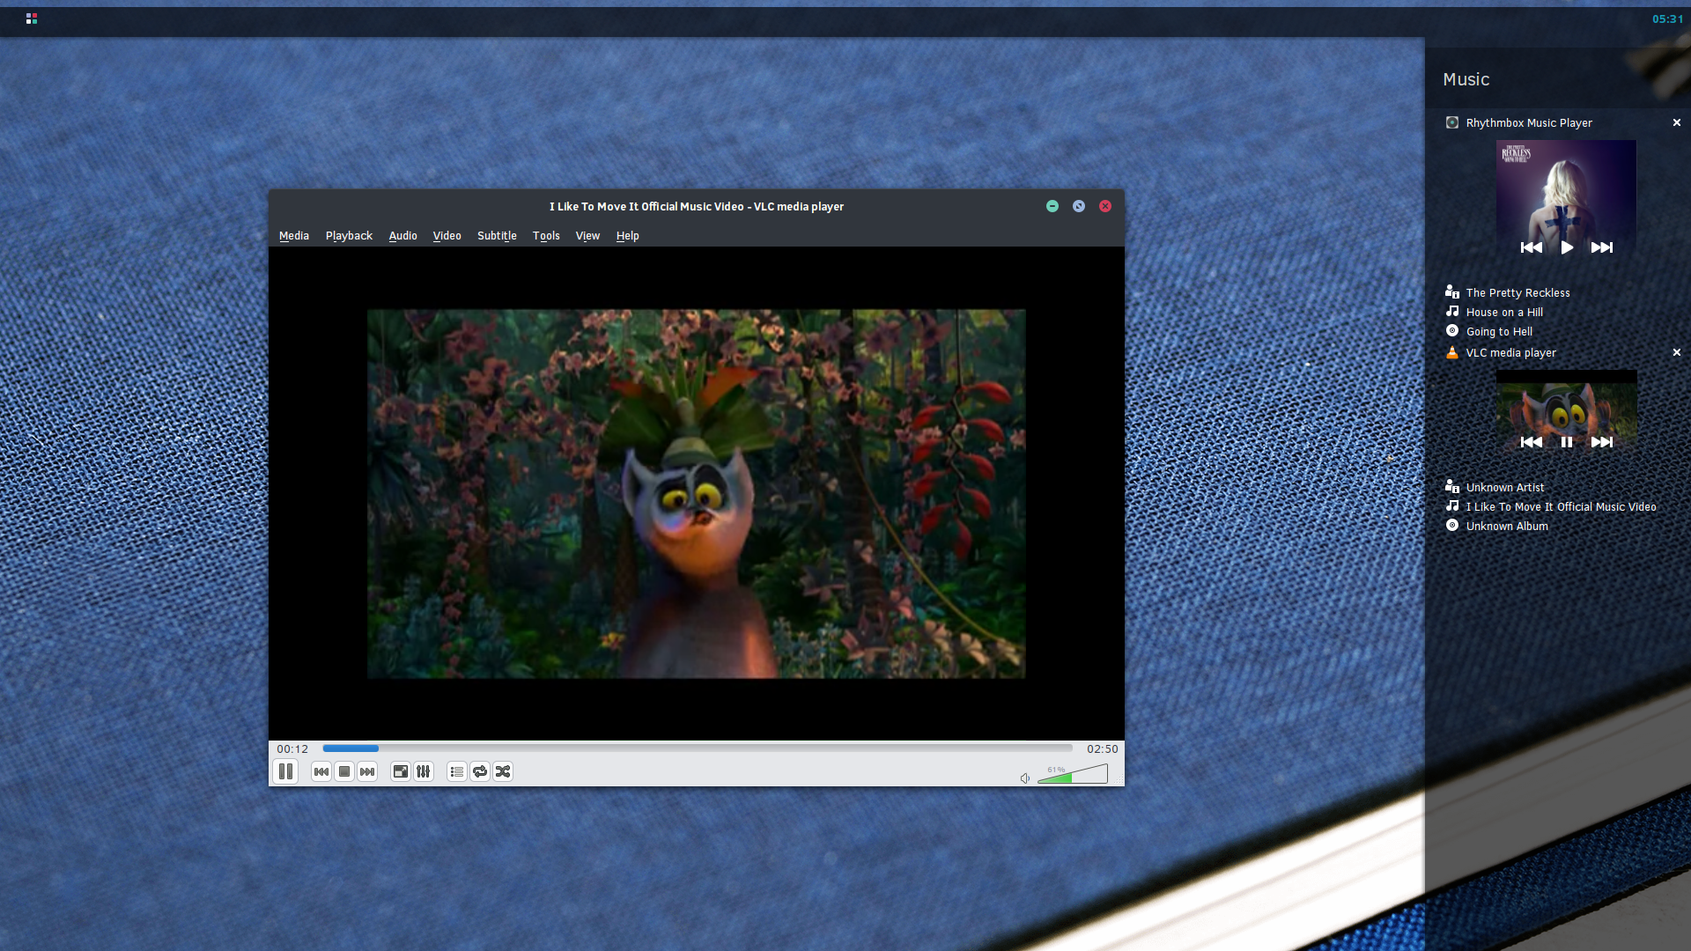Toggle the VLC loop mode button
The width and height of the screenshot is (1691, 951).
pyautogui.click(x=480, y=772)
